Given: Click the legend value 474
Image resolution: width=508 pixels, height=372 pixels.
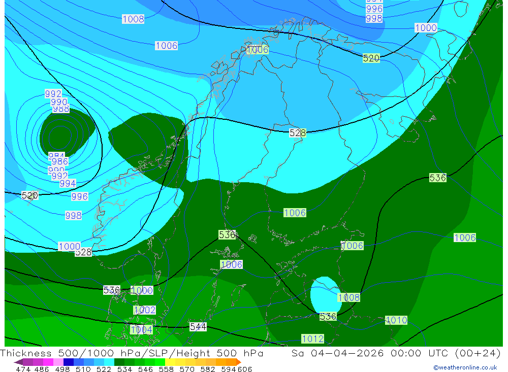Looking at the screenshot, I should click(x=23, y=369).
